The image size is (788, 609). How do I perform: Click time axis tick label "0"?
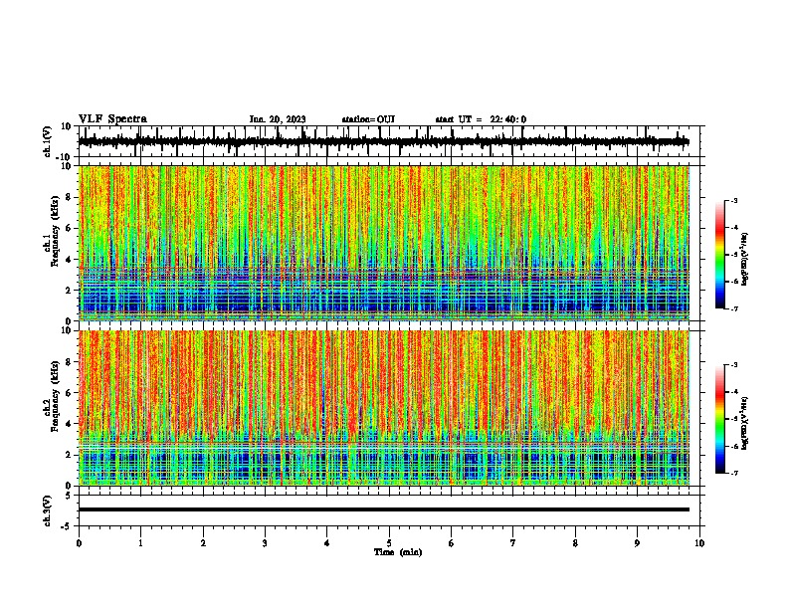79,543
